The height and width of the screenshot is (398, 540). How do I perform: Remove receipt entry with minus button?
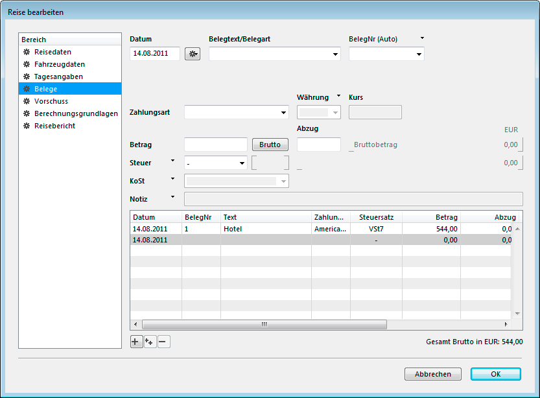[164, 342]
